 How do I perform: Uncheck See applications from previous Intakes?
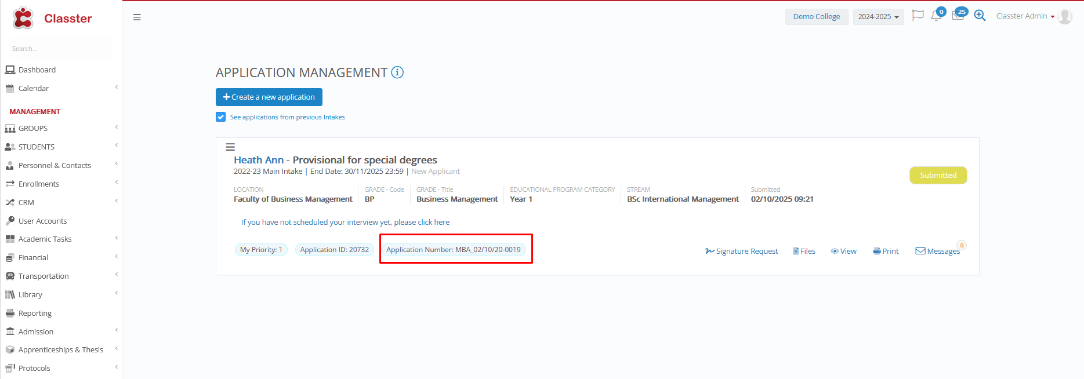click(x=221, y=117)
